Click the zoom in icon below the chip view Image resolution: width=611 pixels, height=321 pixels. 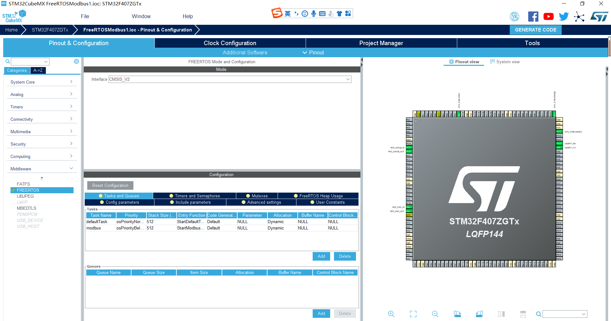(391, 314)
